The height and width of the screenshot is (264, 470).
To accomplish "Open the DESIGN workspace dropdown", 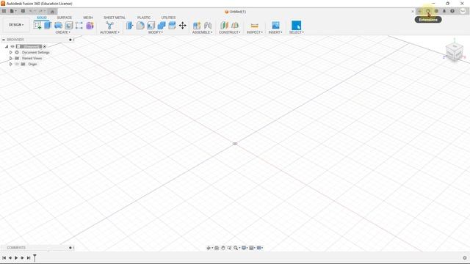I will click(16, 24).
